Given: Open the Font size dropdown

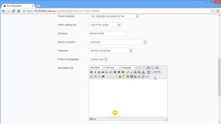Looking at the screenshot, I should 113,68.
